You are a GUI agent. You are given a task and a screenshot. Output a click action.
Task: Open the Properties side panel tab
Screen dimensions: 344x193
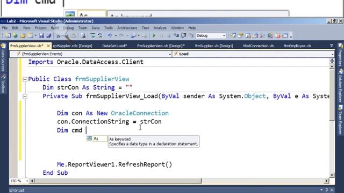coord(340,55)
